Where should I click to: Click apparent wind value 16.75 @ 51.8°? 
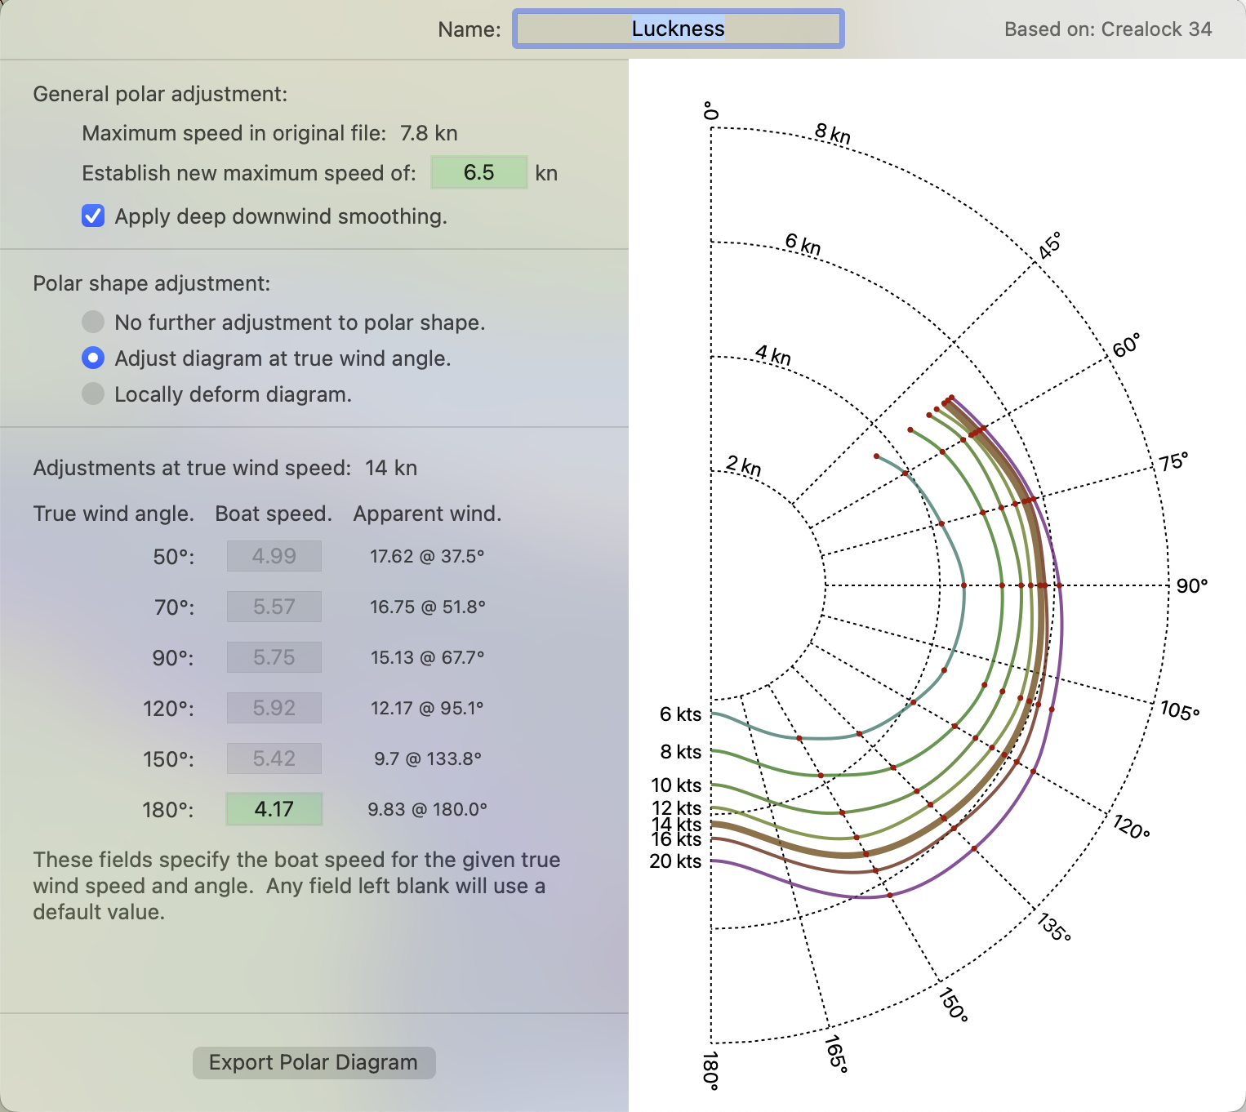click(x=427, y=607)
